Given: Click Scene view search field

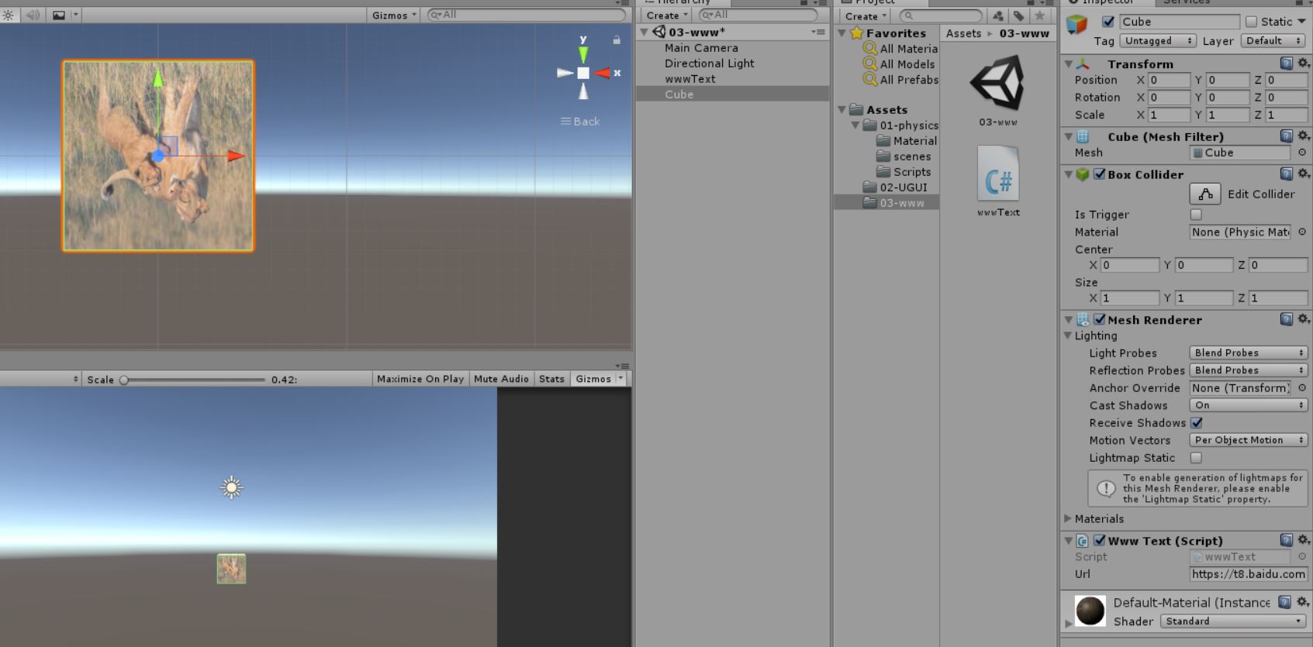Looking at the screenshot, I should click(x=527, y=15).
